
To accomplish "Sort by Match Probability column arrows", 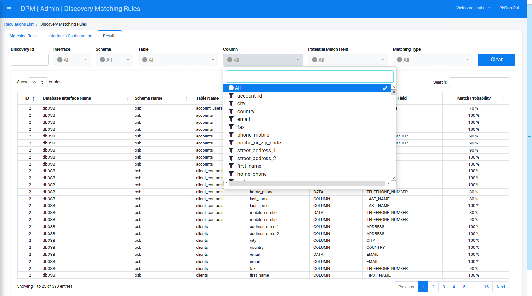I will click(505, 99).
